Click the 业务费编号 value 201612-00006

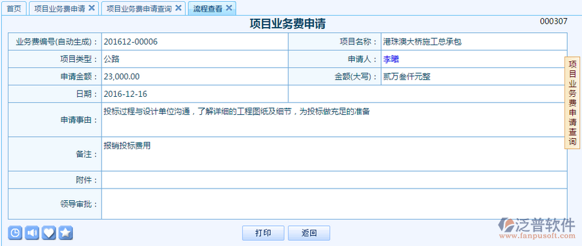click(x=131, y=42)
